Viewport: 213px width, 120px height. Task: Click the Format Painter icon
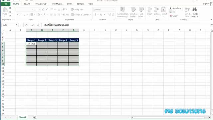tap(10, 16)
